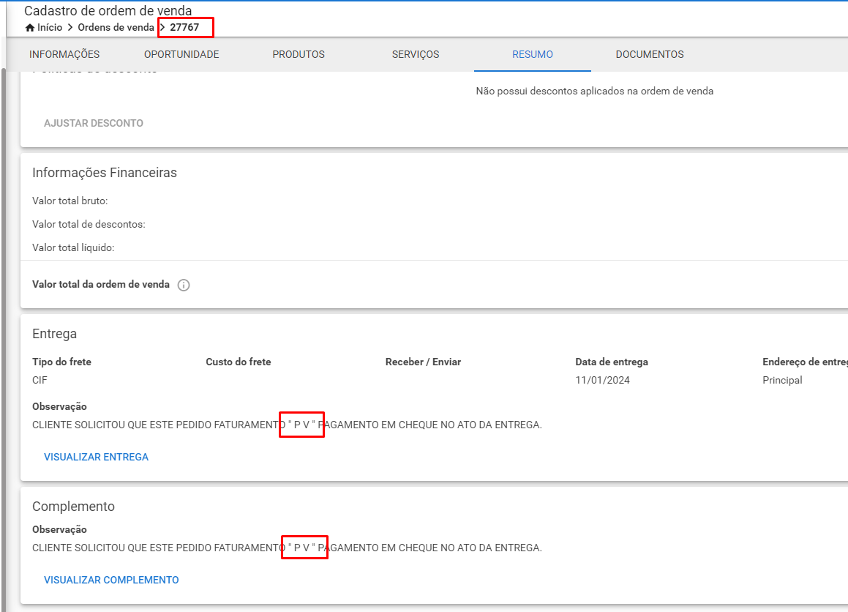Click the VISUALIZAR COMPLEMENTO button
Viewport: 848px width, 612px height.
[111, 580]
